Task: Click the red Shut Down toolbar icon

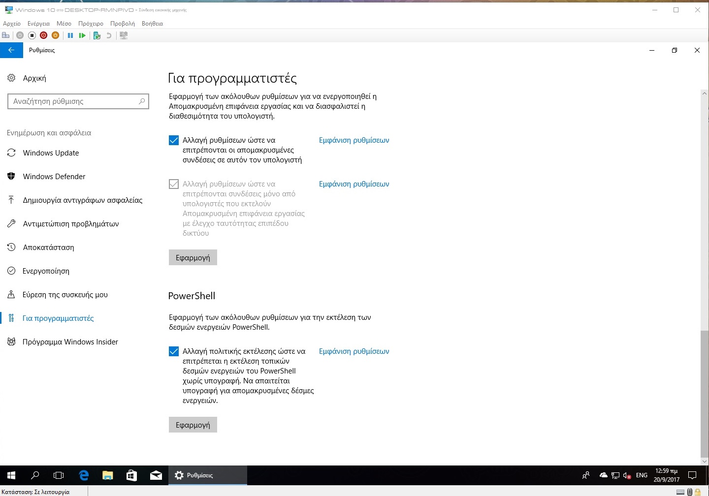Action: [43, 35]
